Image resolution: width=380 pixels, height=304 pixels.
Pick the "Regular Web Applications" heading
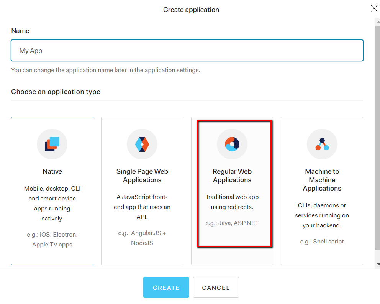click(232, 176)
